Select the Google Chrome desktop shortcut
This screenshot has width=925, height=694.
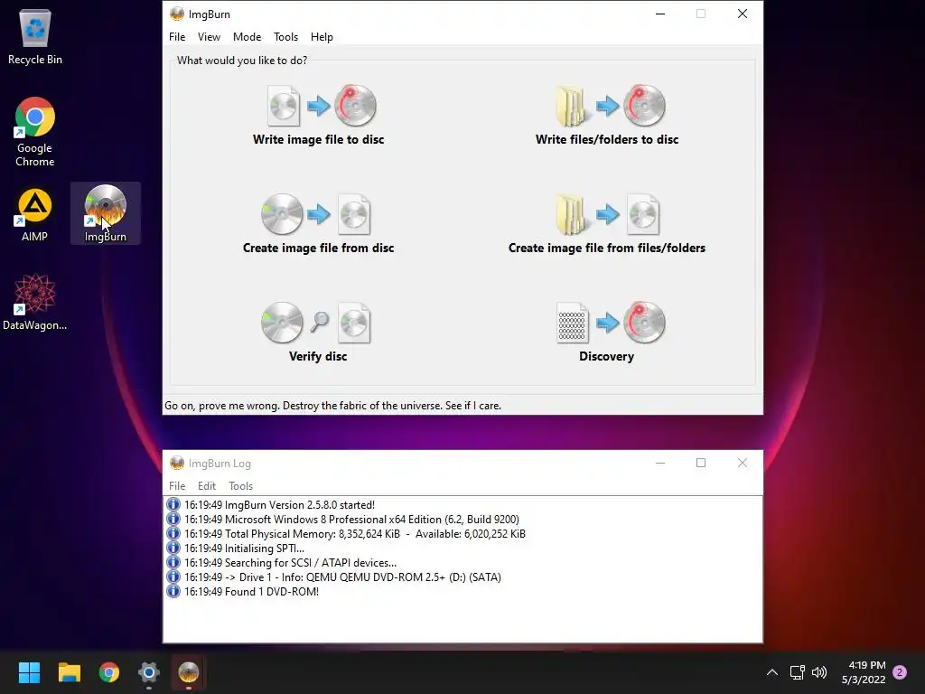tap(35, 132)
